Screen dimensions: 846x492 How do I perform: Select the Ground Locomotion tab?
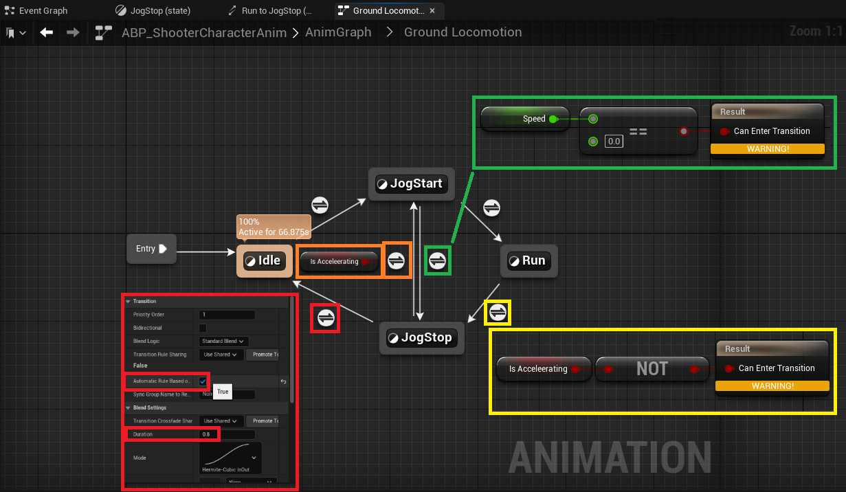pos(389,11)
